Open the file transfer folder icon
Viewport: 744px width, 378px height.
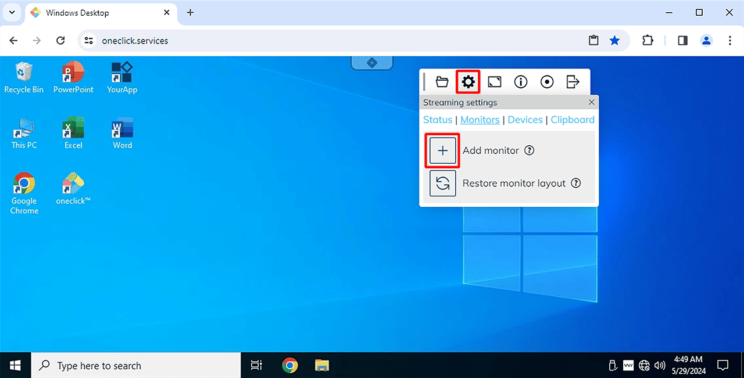(x=442, y=82)
